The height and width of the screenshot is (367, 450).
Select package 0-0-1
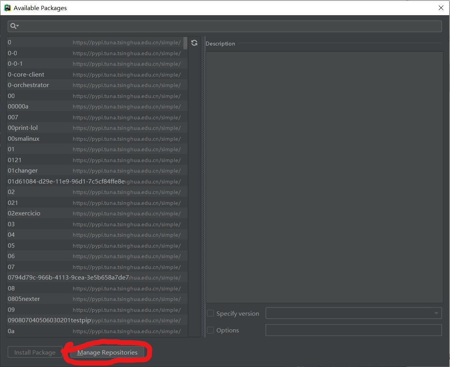[x=97, y=64]
